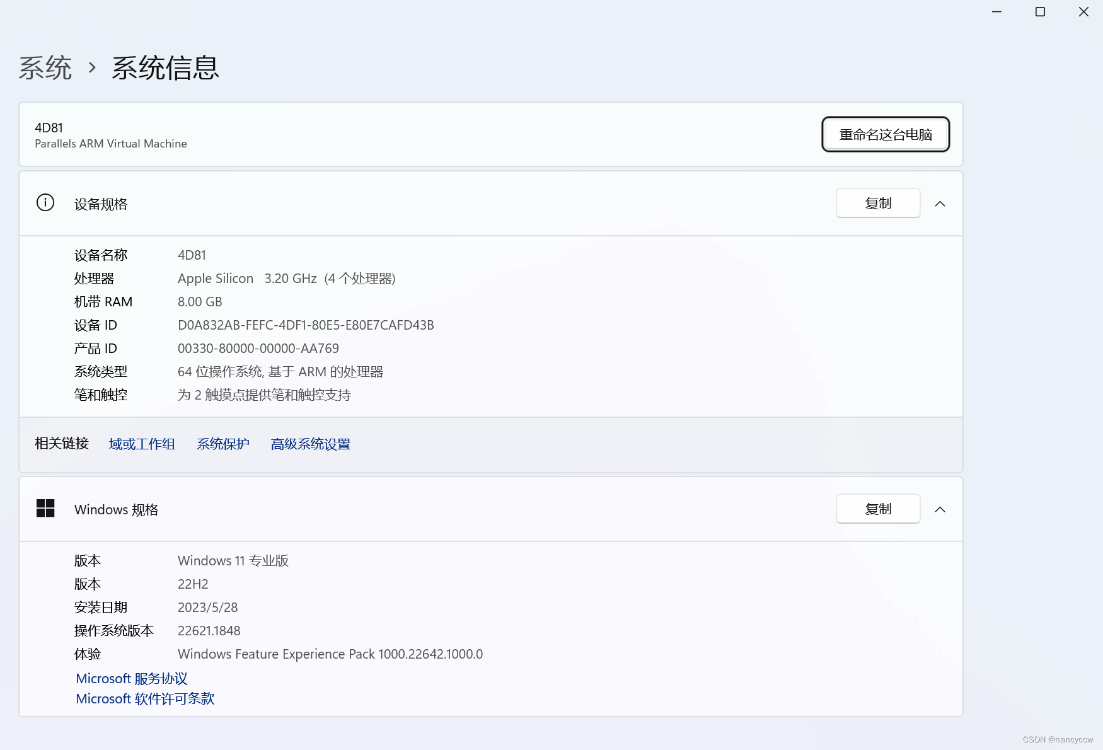This screenshot has width=1103, height=750.
Task: Copy device specs with the 复制 button
Action: [877, 204]
